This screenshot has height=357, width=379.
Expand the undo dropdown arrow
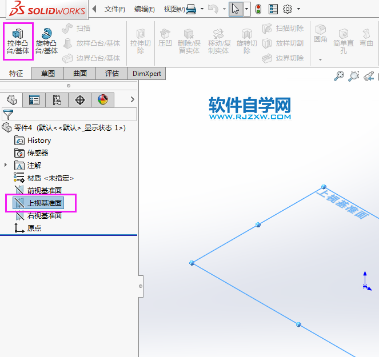tap(224, 9)
